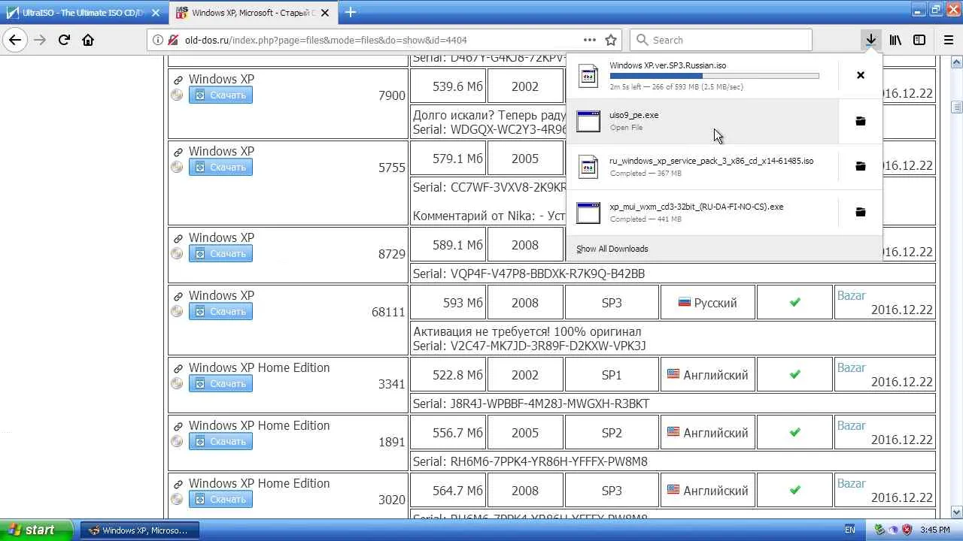The width and height of the screenshot is (963, 541).
Task: Click Show All Downloads
Action: [612, 249]
